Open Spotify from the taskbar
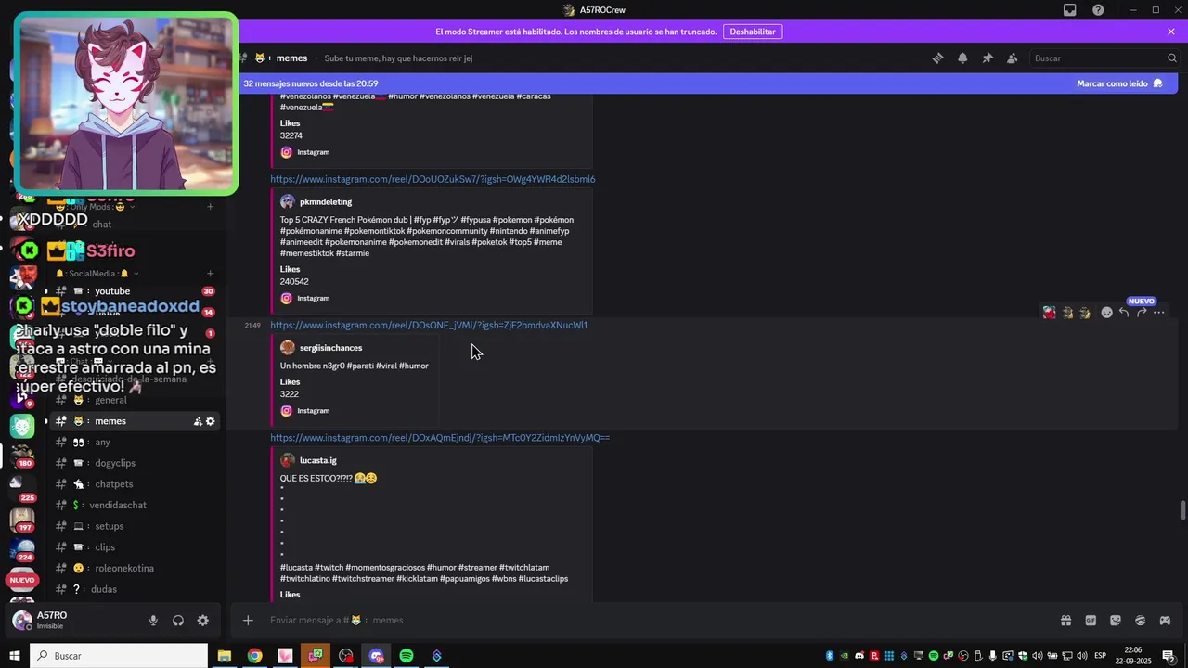The width and height of the screenshot is (1188, 668). click(x=407, y=656)
